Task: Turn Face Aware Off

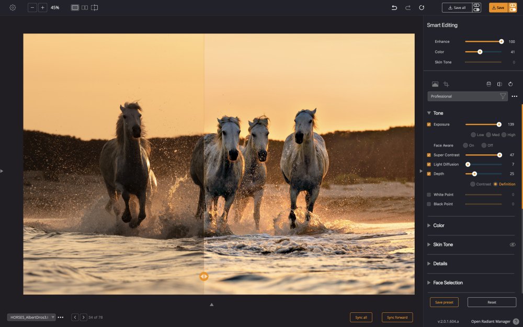Action: click(484, 145)
